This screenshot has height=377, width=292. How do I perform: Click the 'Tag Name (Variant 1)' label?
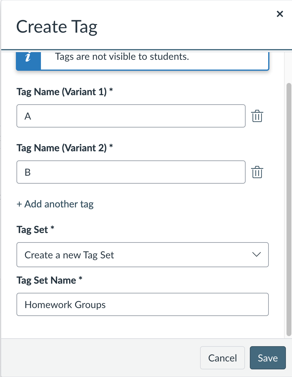coord(62,92)
